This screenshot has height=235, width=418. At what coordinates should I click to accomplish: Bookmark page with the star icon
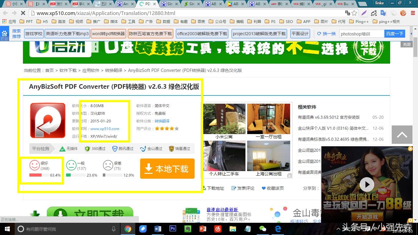[354, 13]
